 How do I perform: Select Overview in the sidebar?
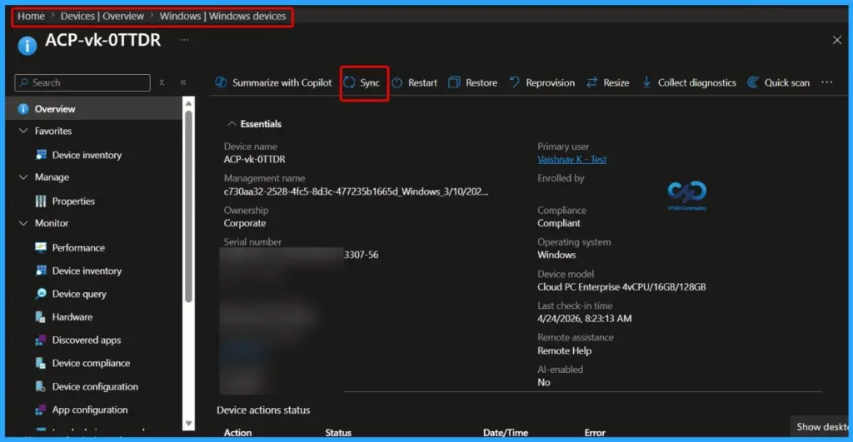click(94, 109)
